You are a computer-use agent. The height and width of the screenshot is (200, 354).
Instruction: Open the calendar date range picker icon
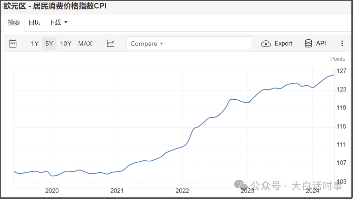point(13,44)
